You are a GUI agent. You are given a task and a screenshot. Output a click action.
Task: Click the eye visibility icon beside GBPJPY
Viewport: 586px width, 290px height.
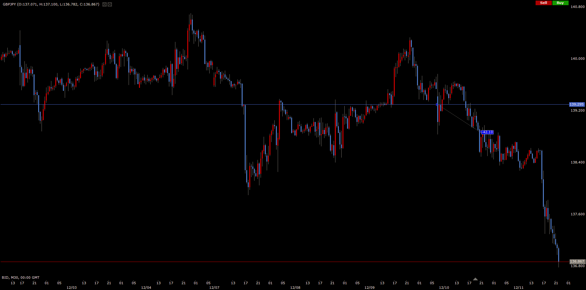click(x=104, y=5)
